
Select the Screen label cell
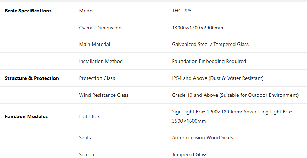87,154
